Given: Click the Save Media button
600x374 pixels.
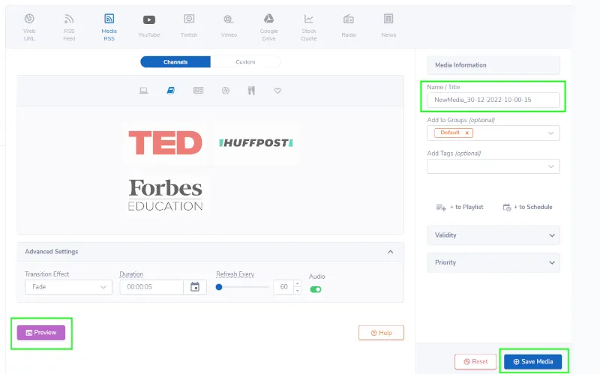Looking at the screenshot, I should [532, 362].
